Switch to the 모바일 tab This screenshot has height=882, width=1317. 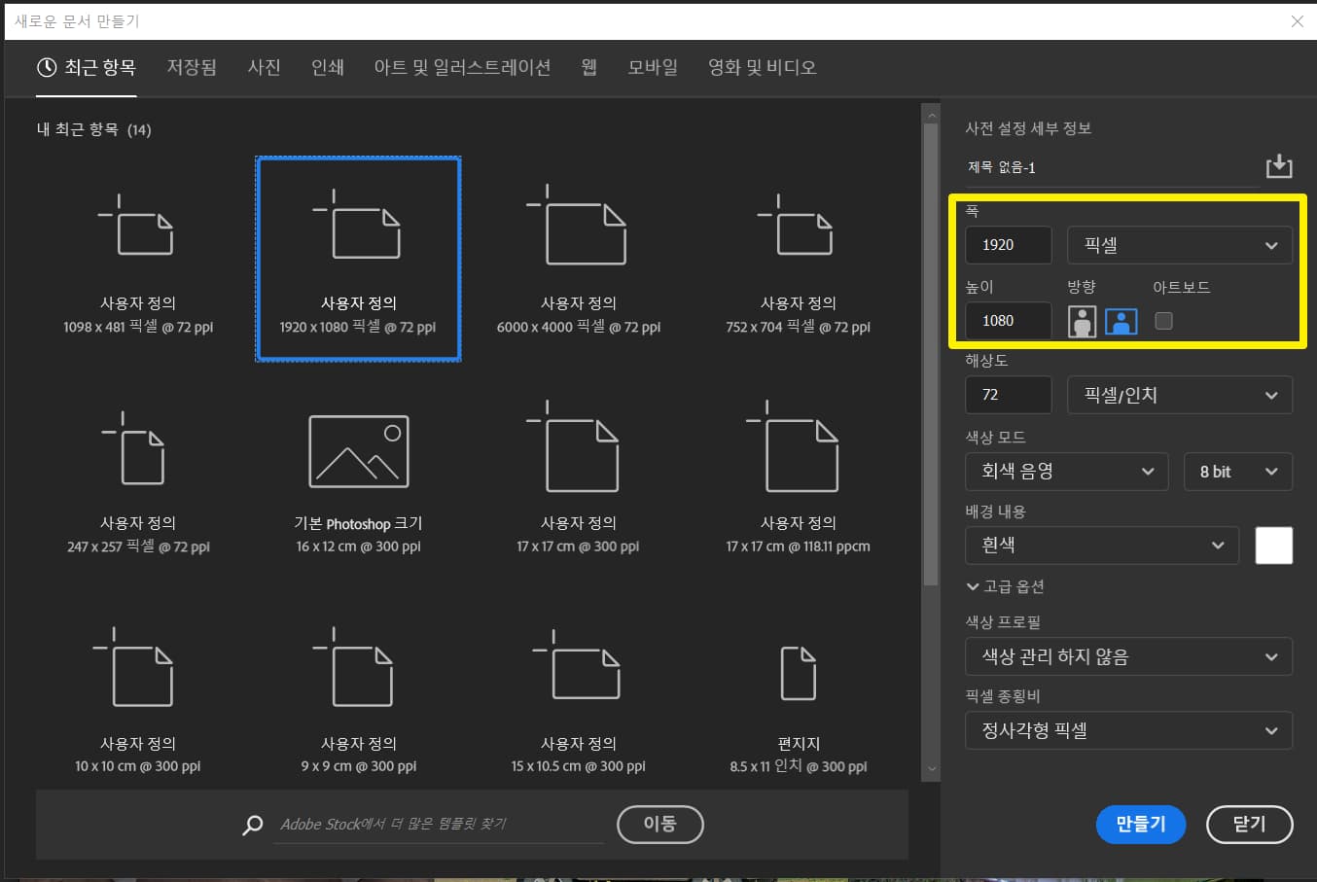653,67
